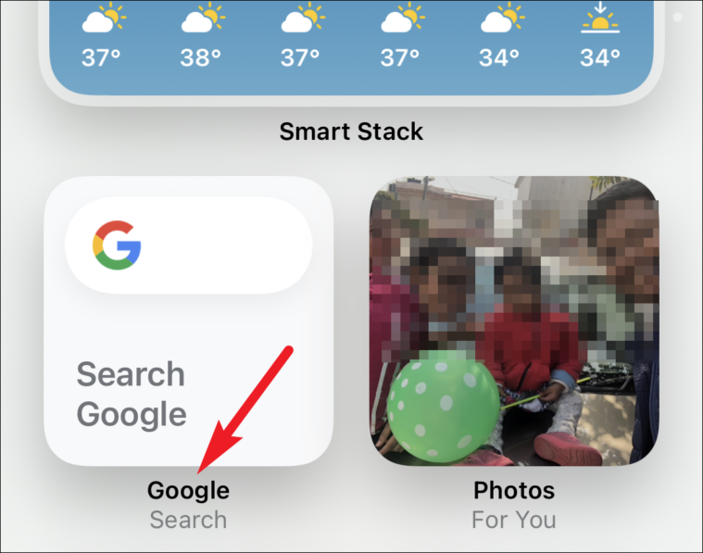Tap the sunset icon in weather forecast
This screenshot has width=703, height=553.
tap(600, 18)
